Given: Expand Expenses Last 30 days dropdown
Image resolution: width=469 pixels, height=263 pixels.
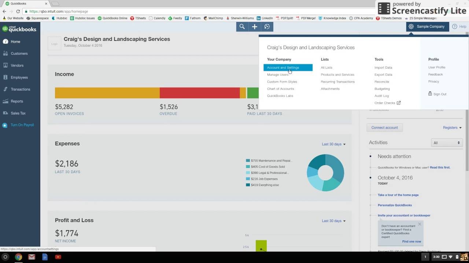Looking at the screenshot, I should [333, 144].
